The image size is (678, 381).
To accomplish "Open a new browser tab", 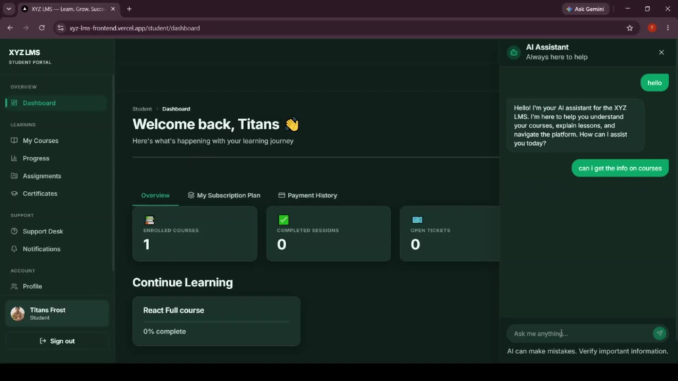I will tap(129, 9).
